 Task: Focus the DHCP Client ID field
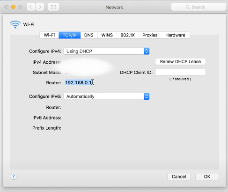click(x=180, y=72)
